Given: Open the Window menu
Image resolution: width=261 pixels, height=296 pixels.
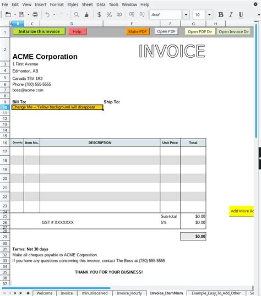Looking at the screenshot, I should coord(129,4).
